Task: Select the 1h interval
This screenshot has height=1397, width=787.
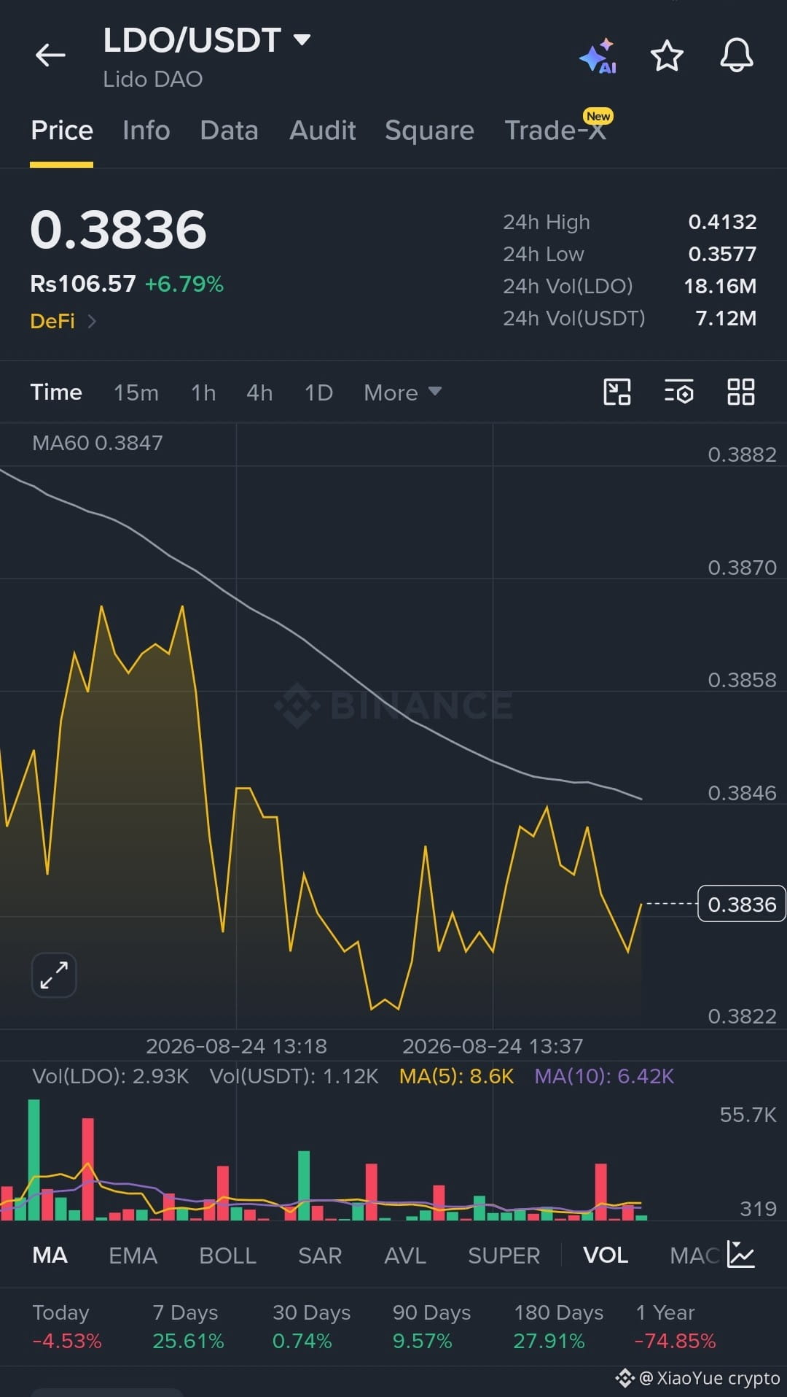Action: click(203, 392)
